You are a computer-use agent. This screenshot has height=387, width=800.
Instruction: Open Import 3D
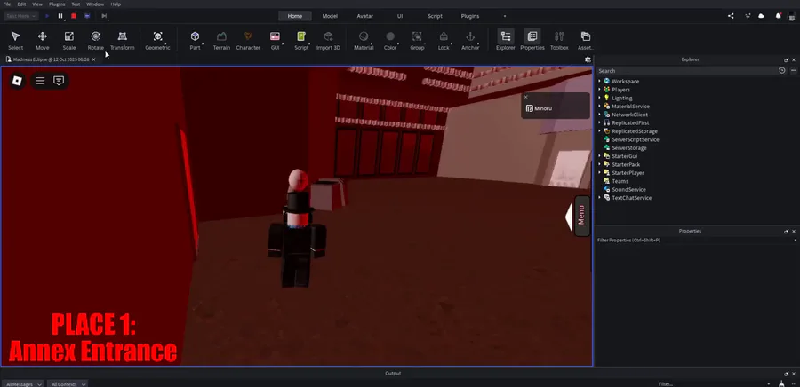tap(328, 40)
